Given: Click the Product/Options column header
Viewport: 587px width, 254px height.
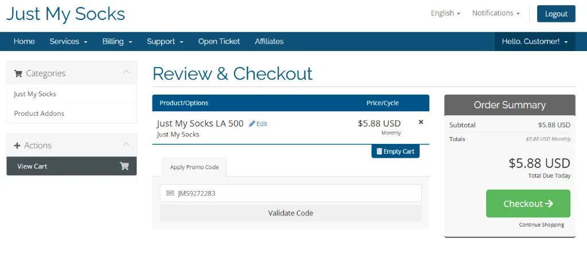Looking at the screenshot, I should tap(184, 103).
